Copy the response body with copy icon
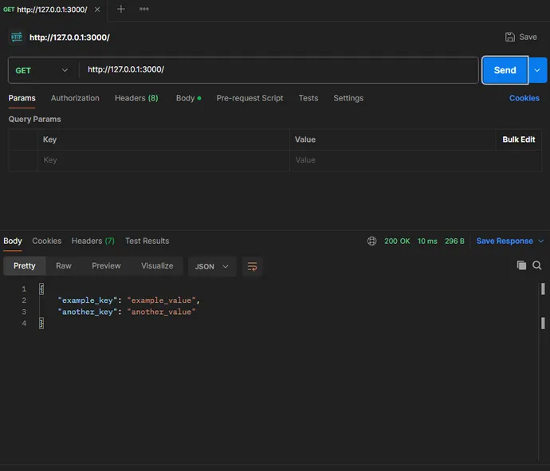This screenshot has height=471, width=550. 521,265
